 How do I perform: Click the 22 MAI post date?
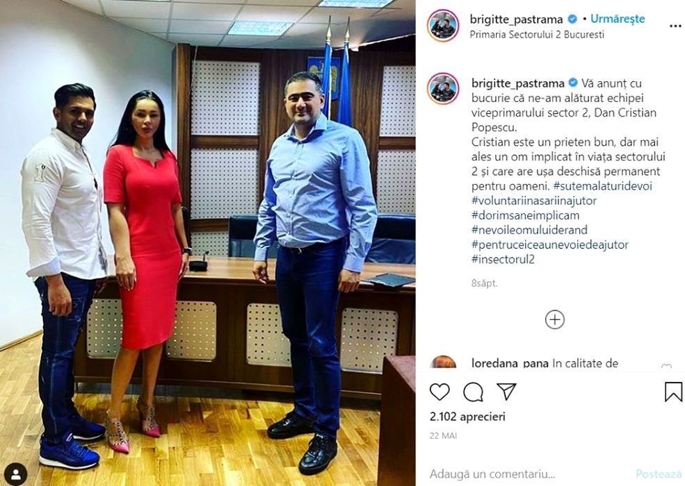[x=444, y=436]
